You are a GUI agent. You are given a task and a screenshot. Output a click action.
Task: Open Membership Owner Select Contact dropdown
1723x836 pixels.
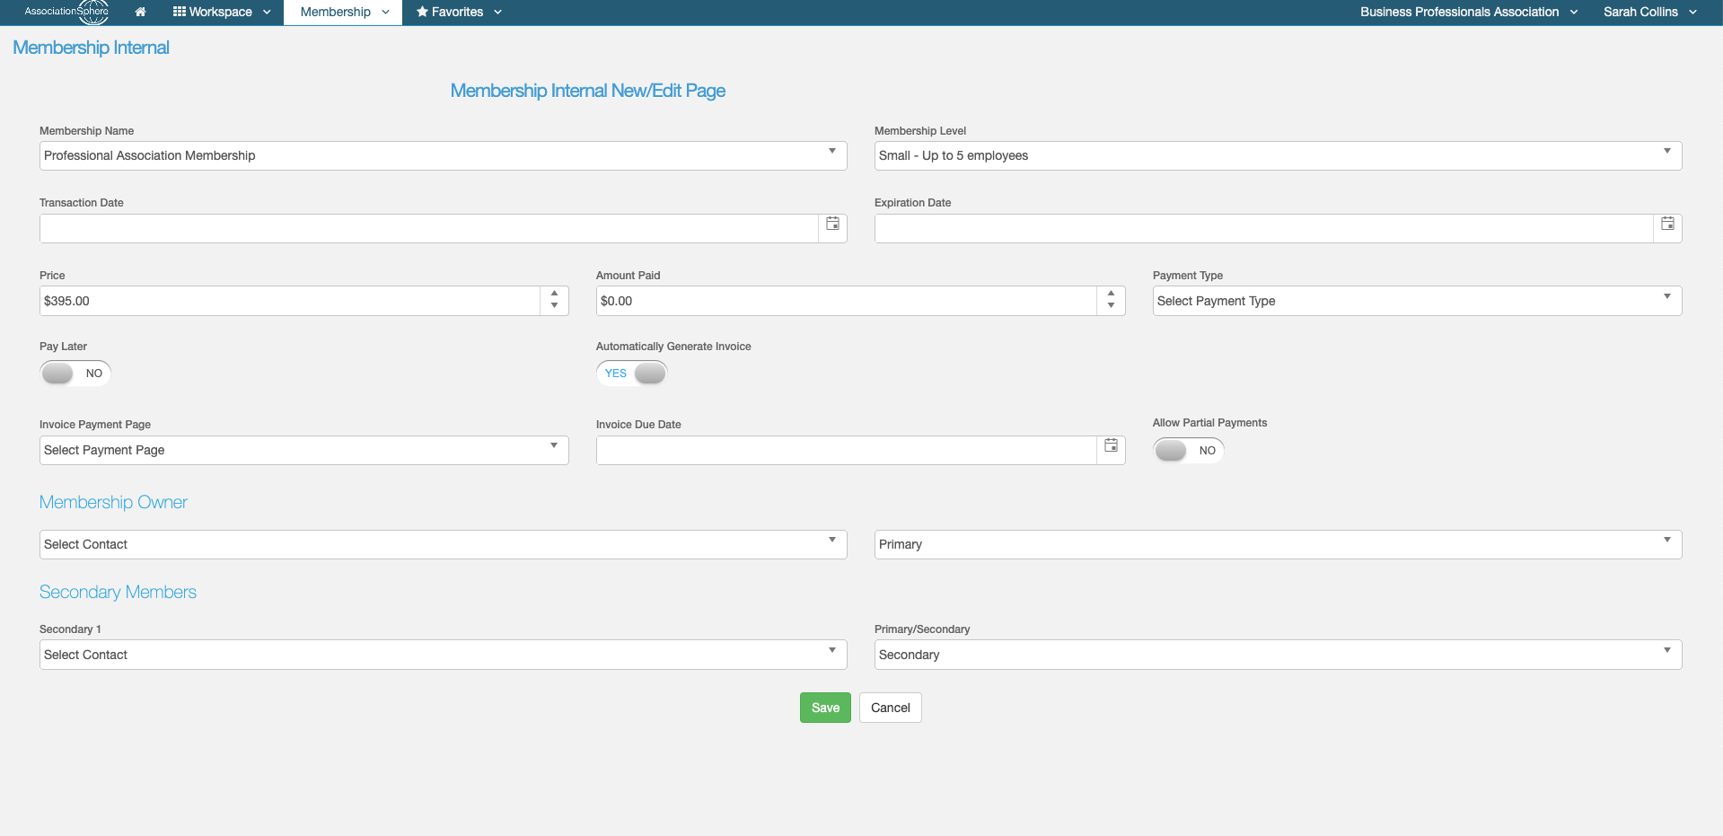[444, 544]
